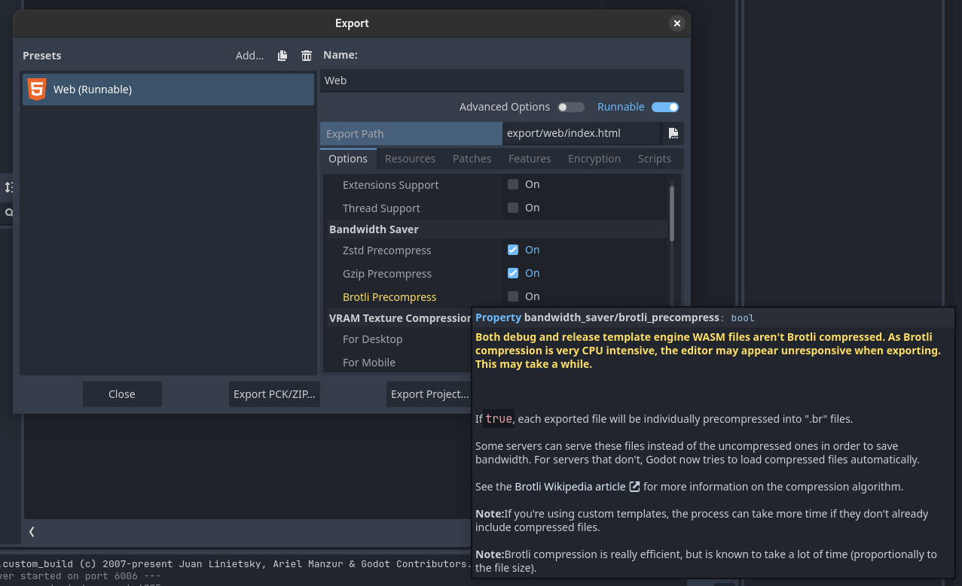
Task: Click the Gzip Precompress label
Action: (x=387, y=274)
